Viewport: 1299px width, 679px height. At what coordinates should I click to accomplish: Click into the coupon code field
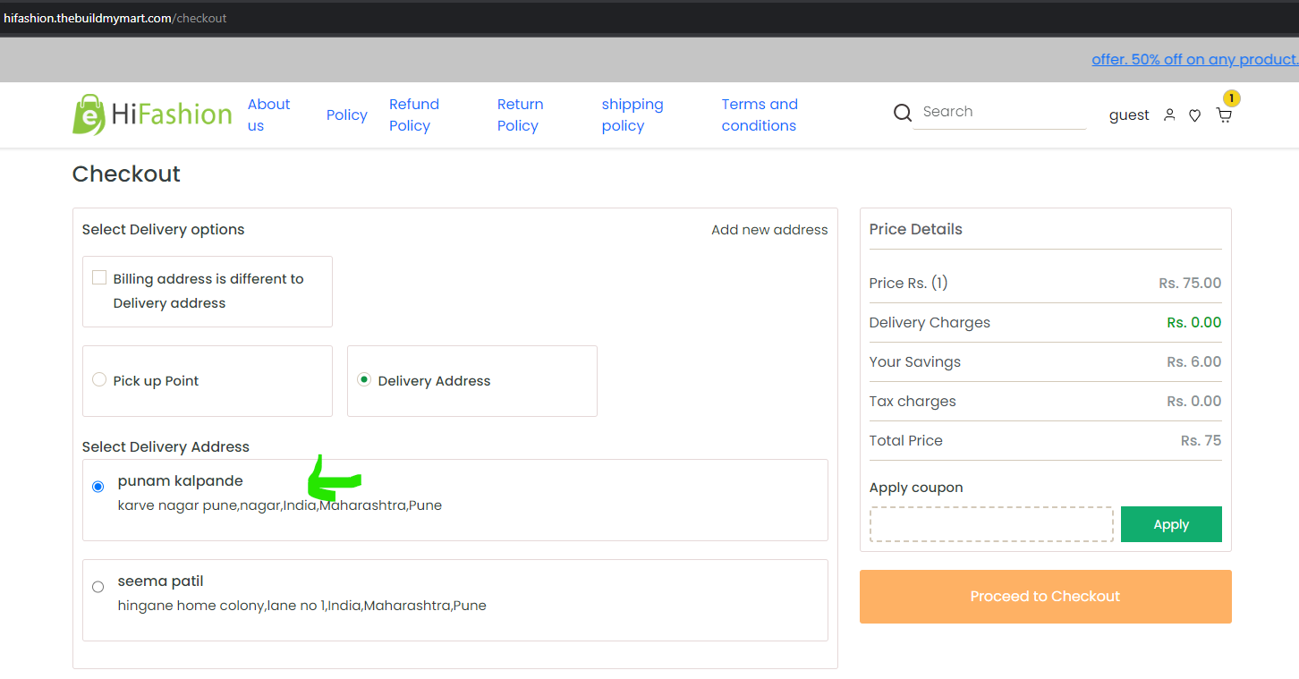(991, 524)
